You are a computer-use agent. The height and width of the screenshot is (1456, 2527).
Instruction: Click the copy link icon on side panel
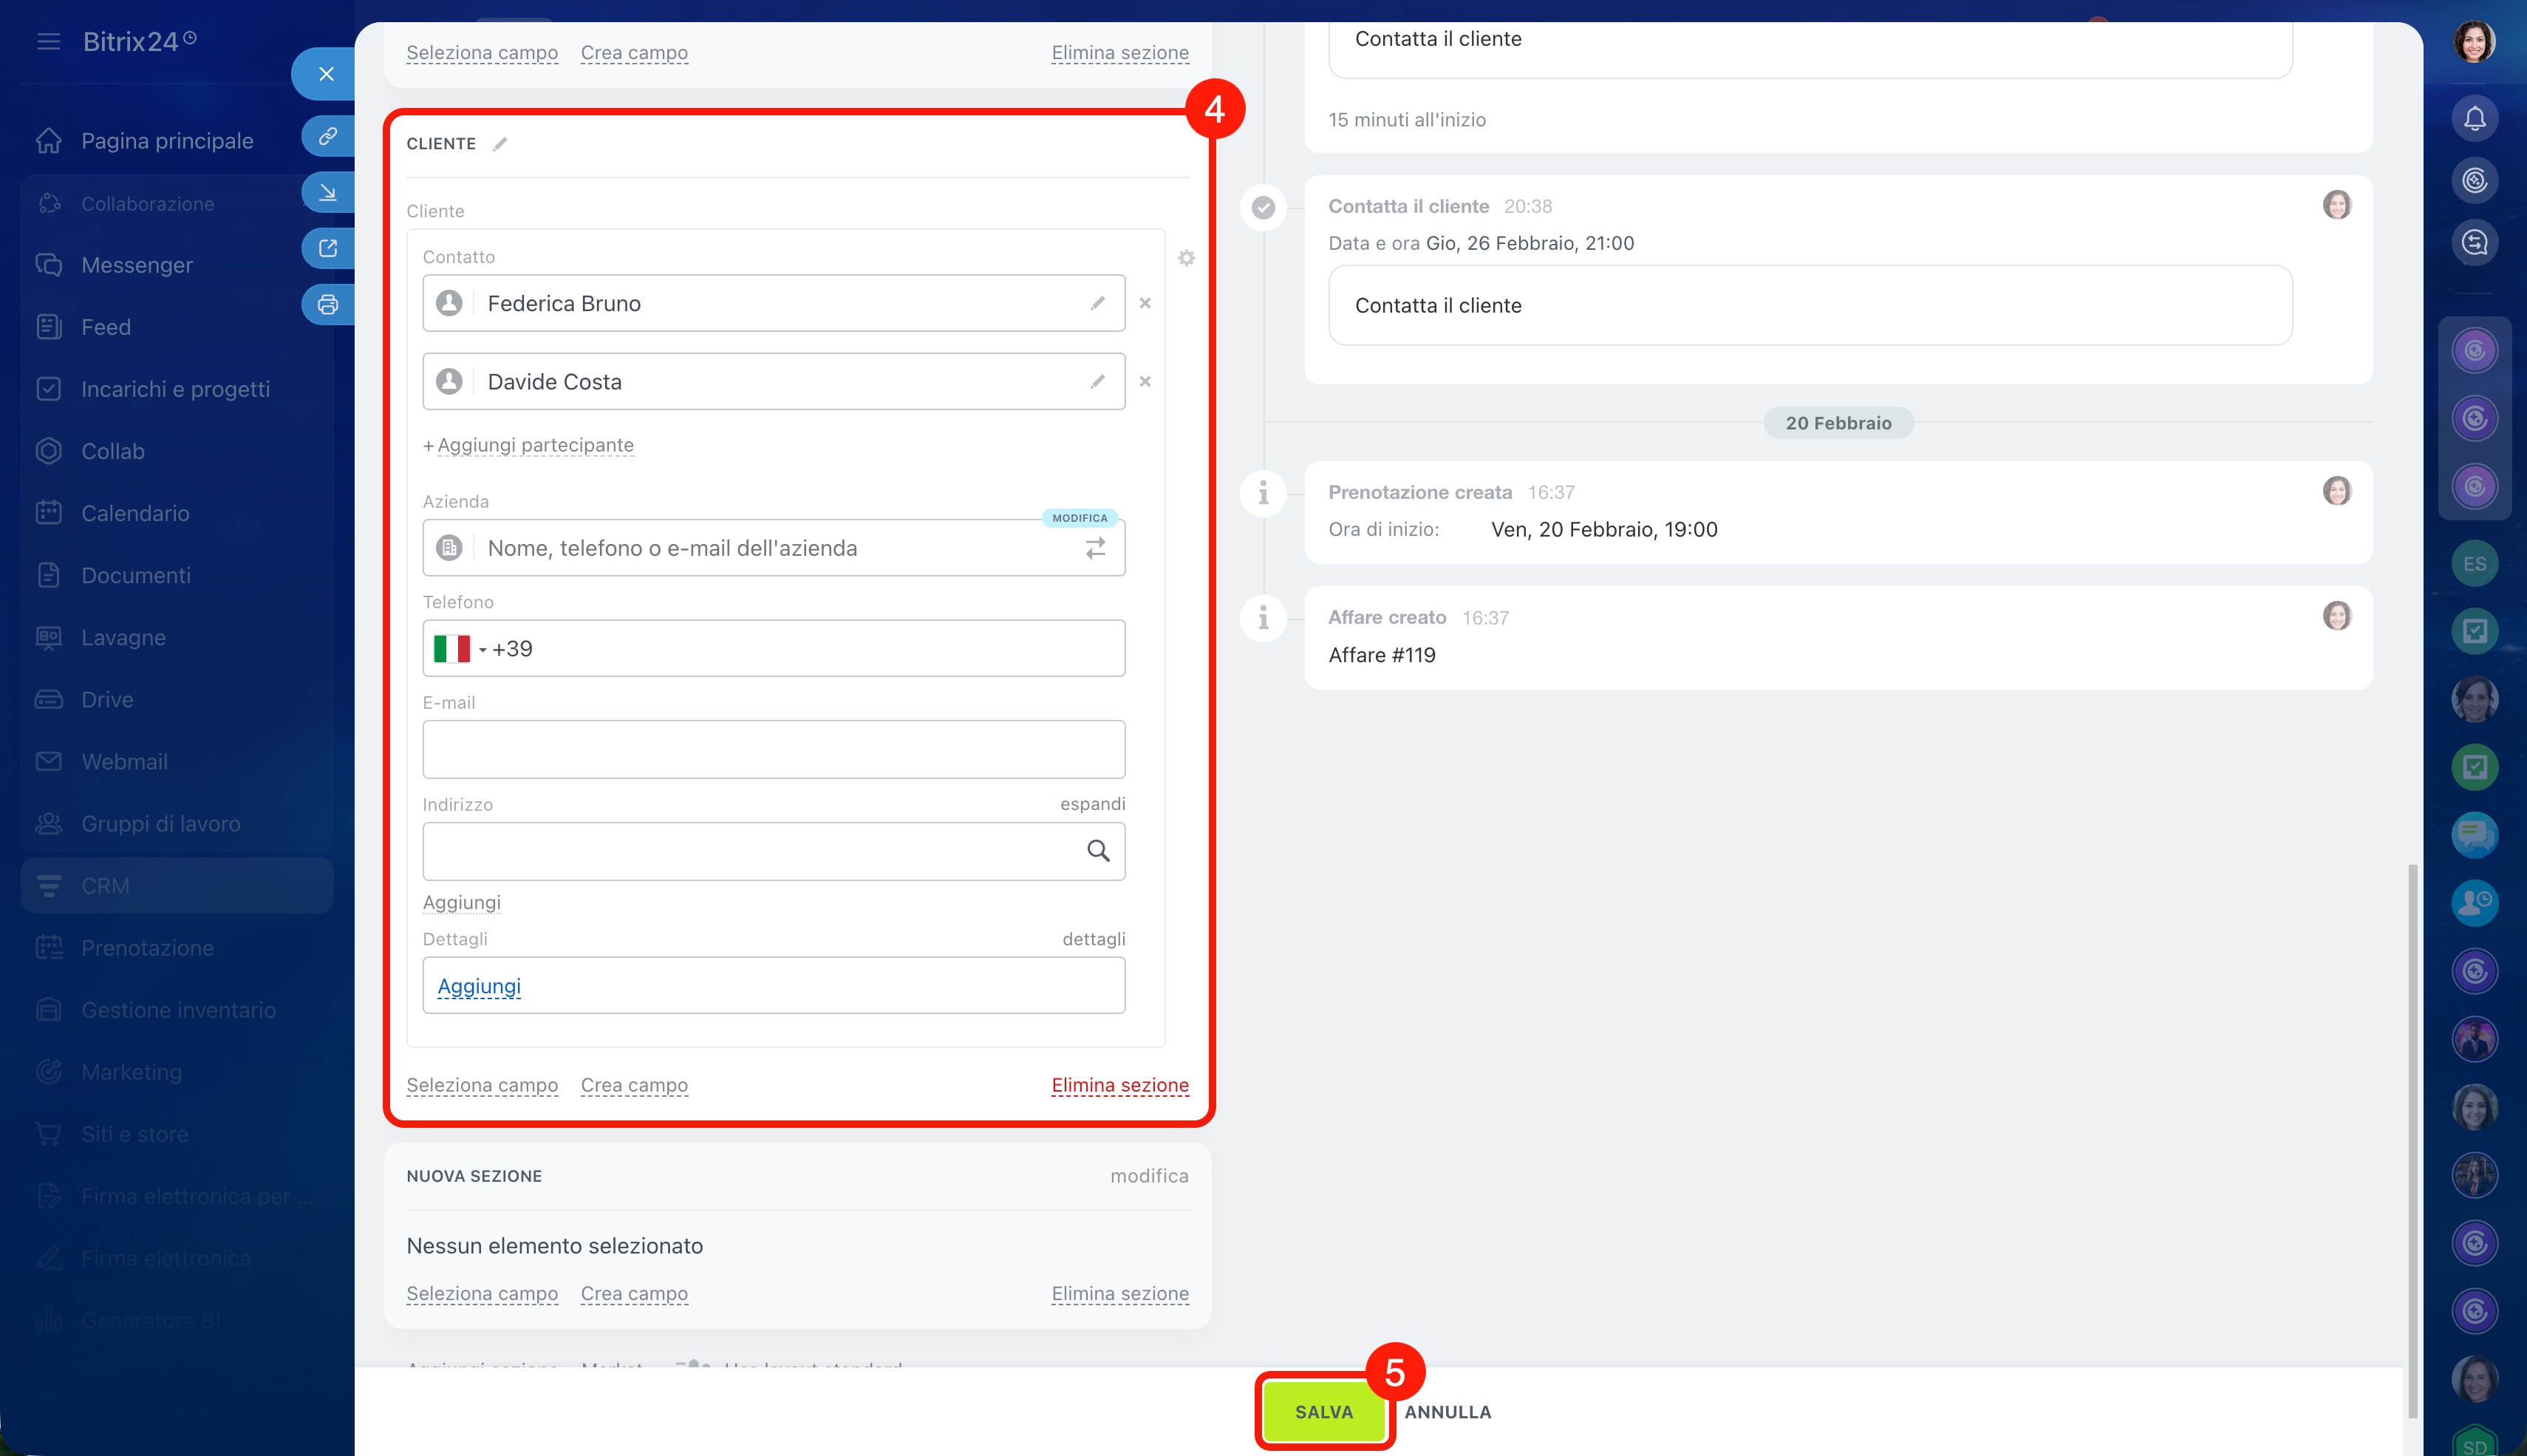coord(328,136)
